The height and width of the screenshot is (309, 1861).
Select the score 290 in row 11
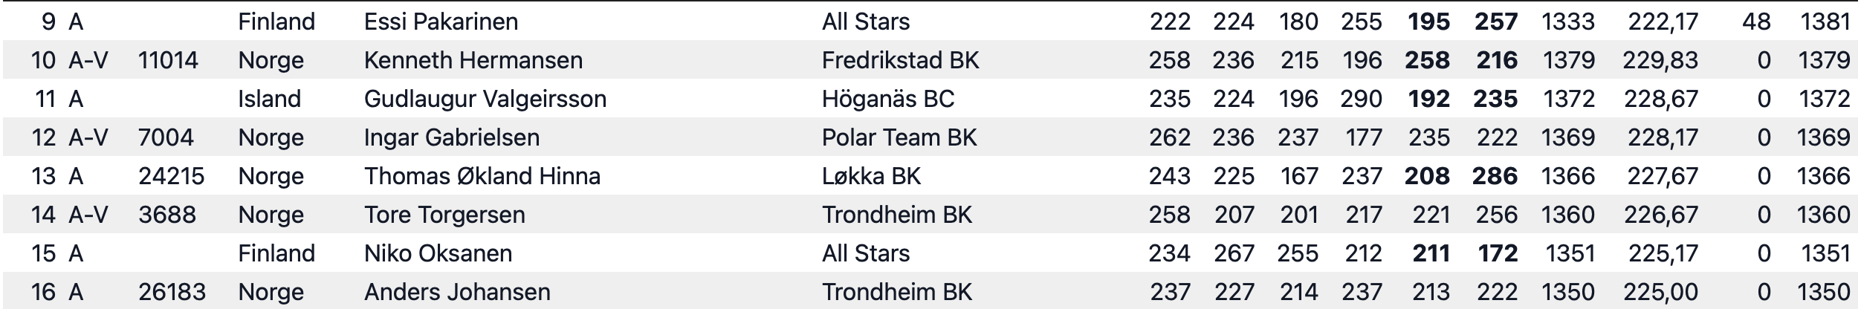click(x=1362, y=99)
